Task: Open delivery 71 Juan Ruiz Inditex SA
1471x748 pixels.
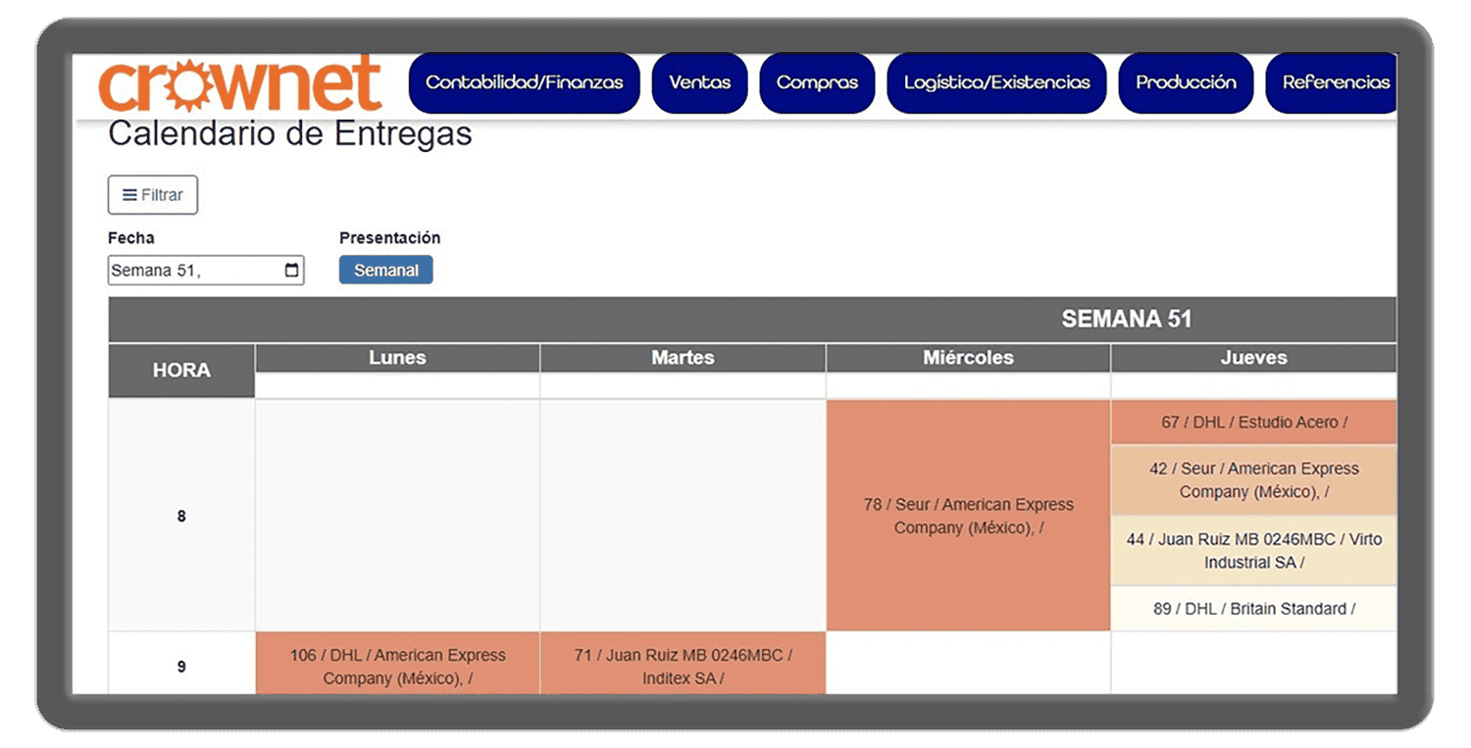Action: [683, 667]
